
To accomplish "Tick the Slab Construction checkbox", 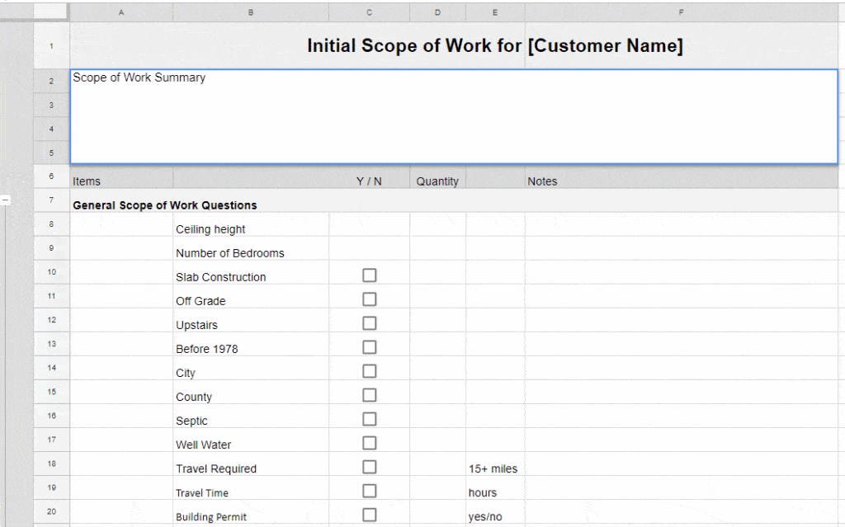I will [369, 275].
